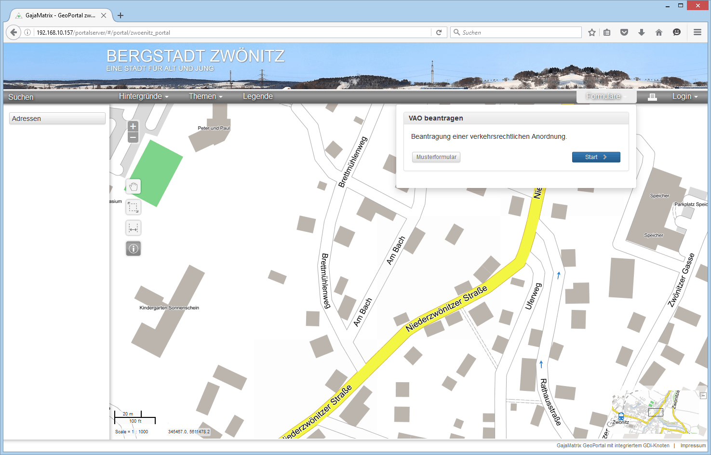This screenshot has width=711, height=455.
Task: Open the Legende menu item
Action: tap(257, 96)
